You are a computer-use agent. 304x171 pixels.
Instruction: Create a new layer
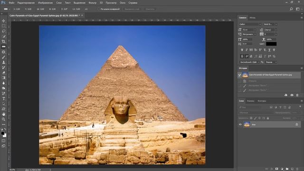[x=293, y=169]
